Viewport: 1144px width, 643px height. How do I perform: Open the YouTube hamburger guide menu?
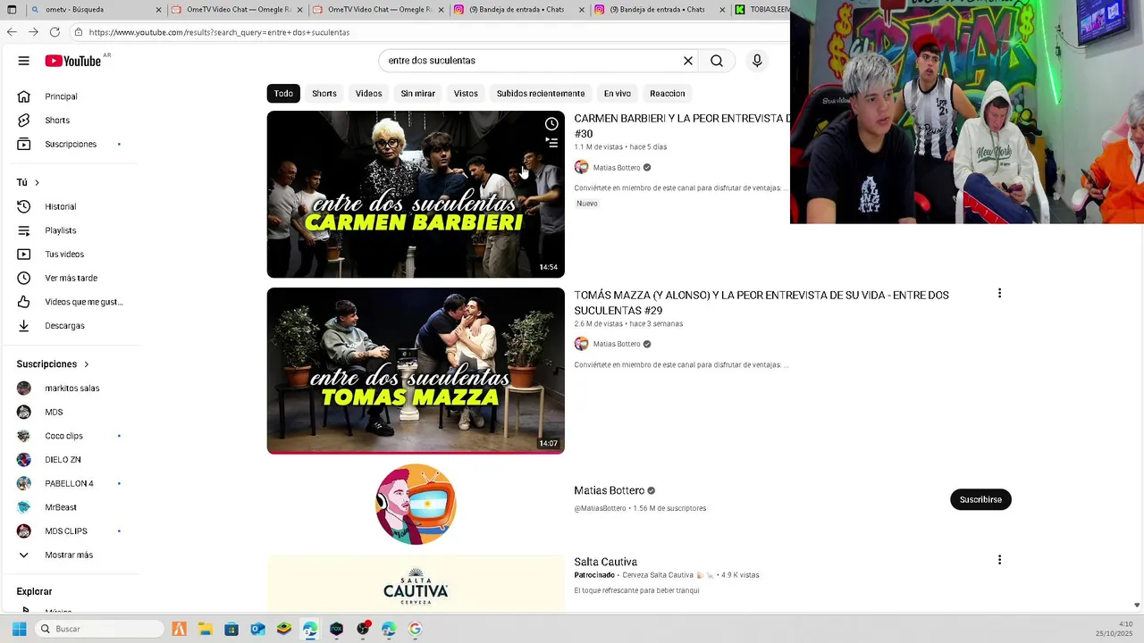pyautogui.click(x=23, y=61)
